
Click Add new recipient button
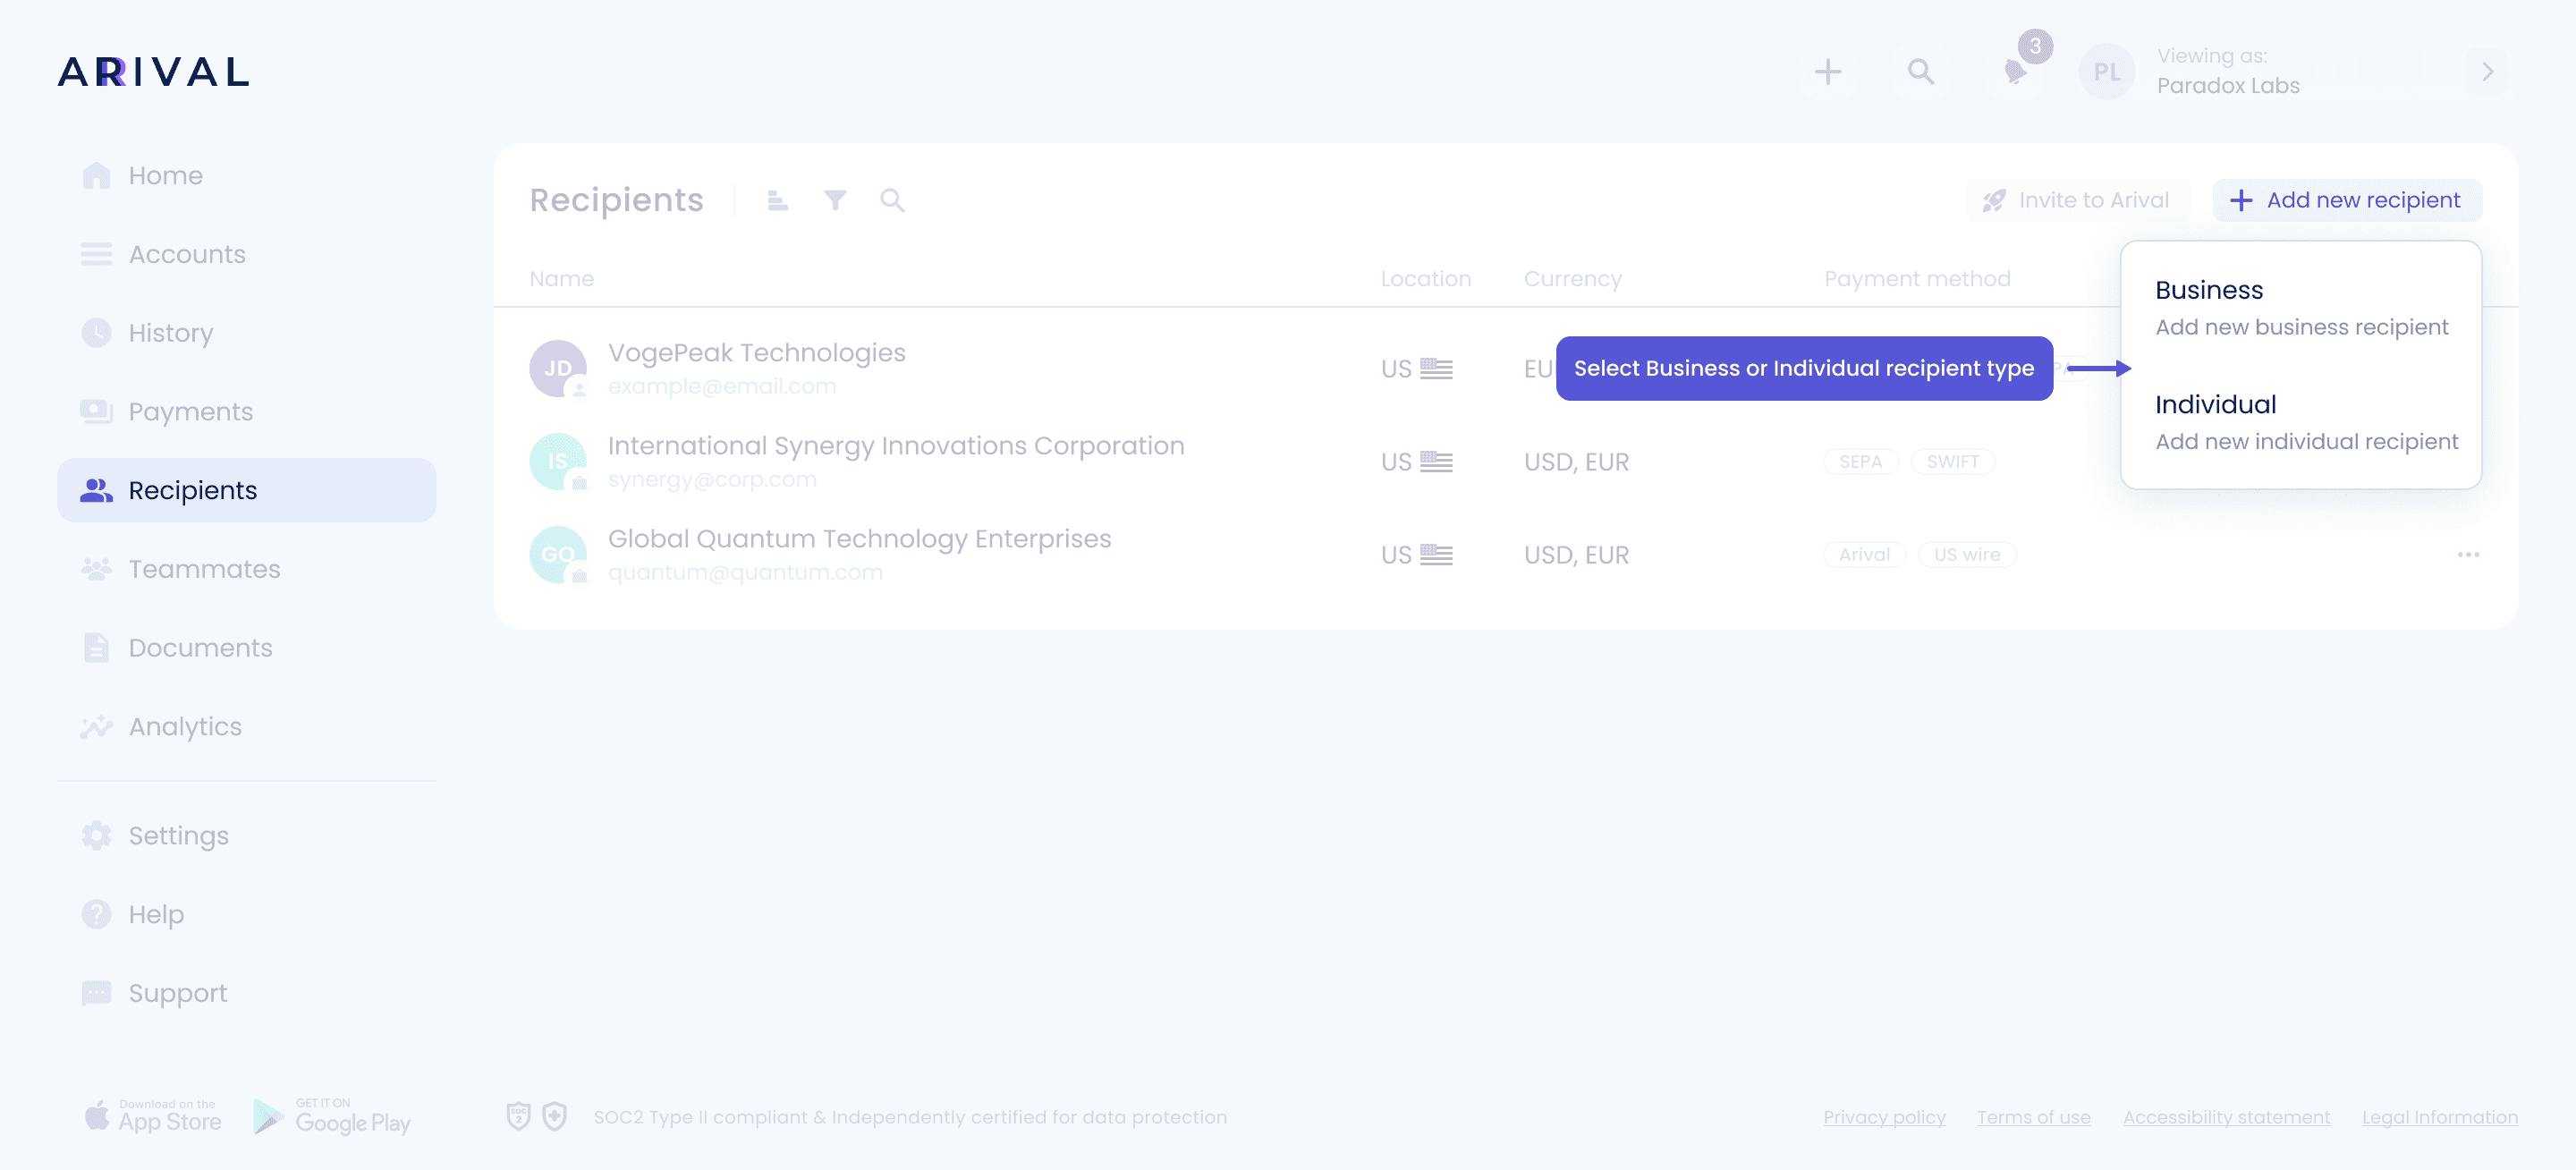2347,200
